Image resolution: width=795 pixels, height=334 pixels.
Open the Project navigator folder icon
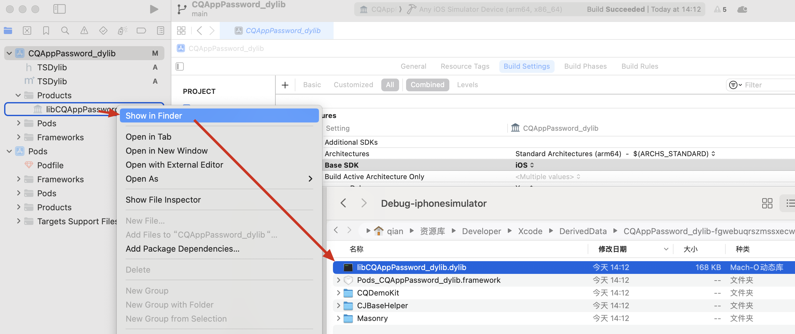coord(8,31)
